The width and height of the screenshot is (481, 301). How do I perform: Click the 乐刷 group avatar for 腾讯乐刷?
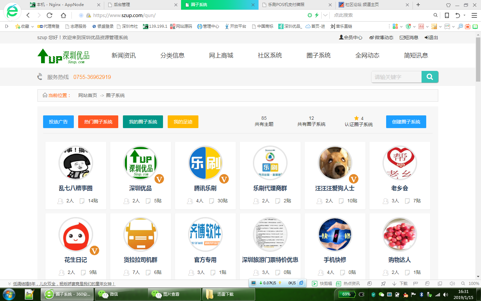[205, 163]
